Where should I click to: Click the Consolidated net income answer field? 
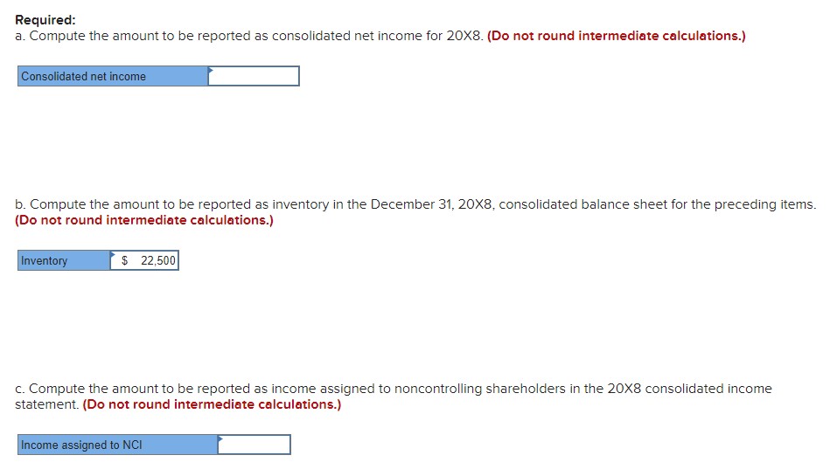point(254,76)
